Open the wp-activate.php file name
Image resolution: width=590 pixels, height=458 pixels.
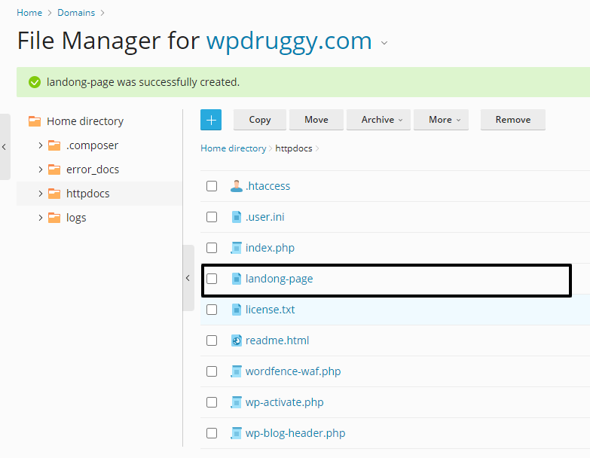[x=285, y=402]
